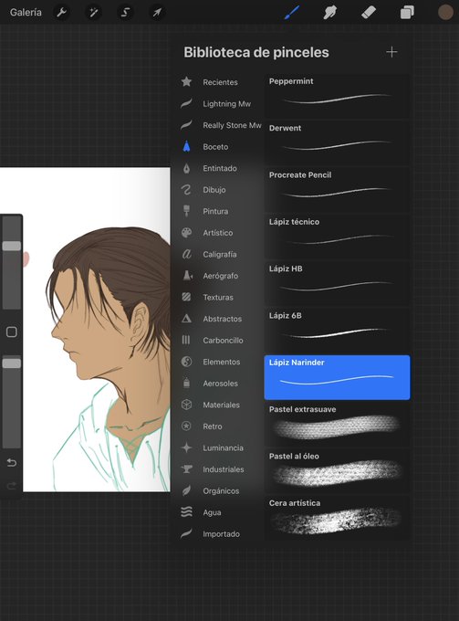Click the brush opacity slider handle
The width and height of the screenshot is (459, 621).
(12, 363)
